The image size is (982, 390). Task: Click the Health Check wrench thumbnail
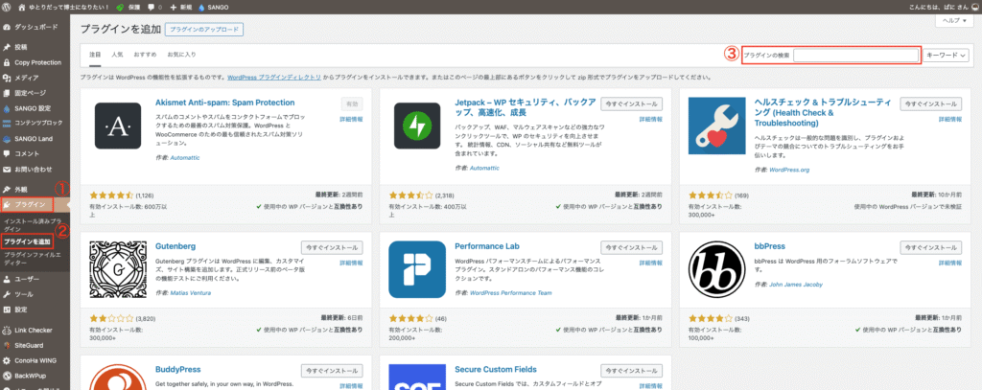click(716, 126)
